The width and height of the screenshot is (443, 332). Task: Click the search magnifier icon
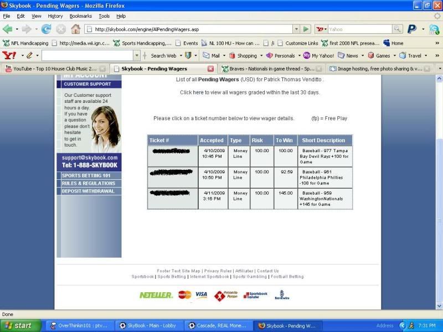point(397,29)
